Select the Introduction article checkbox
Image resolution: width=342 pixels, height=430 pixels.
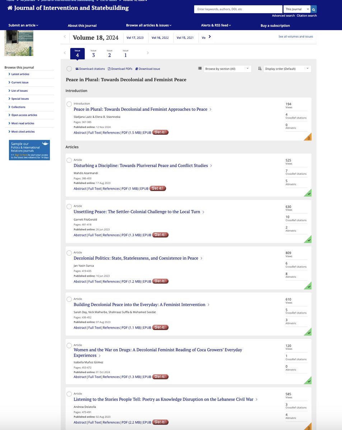tap(69, 104)
